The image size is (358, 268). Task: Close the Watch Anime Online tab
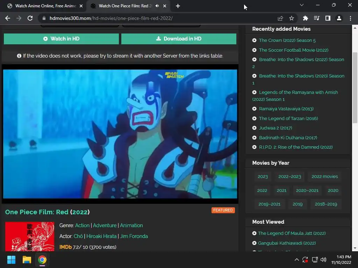click(x=81, y=6)
